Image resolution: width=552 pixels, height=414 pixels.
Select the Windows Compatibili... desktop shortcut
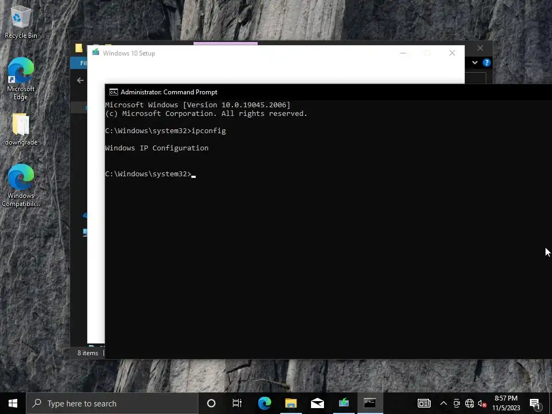(x=20, y=185)
